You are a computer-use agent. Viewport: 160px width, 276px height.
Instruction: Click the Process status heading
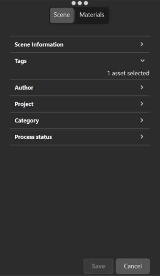[x=33, y=137]
